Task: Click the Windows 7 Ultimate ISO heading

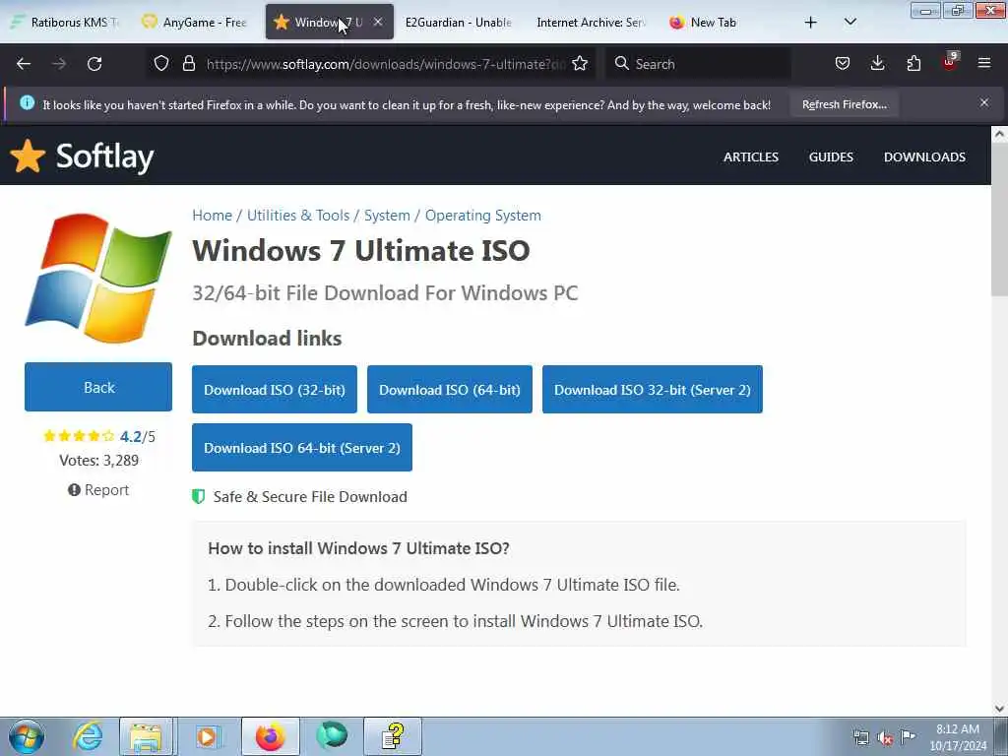Action: (x=360, y=250)
